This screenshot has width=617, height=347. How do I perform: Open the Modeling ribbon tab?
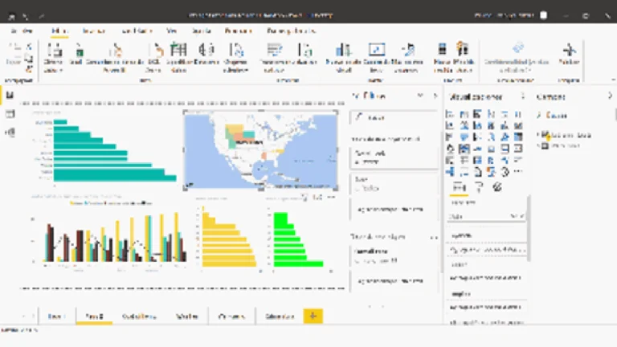coord(137,31)
